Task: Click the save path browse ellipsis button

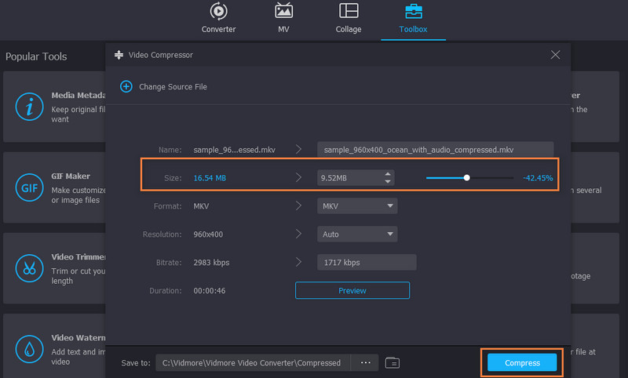Action: (365, 362)
